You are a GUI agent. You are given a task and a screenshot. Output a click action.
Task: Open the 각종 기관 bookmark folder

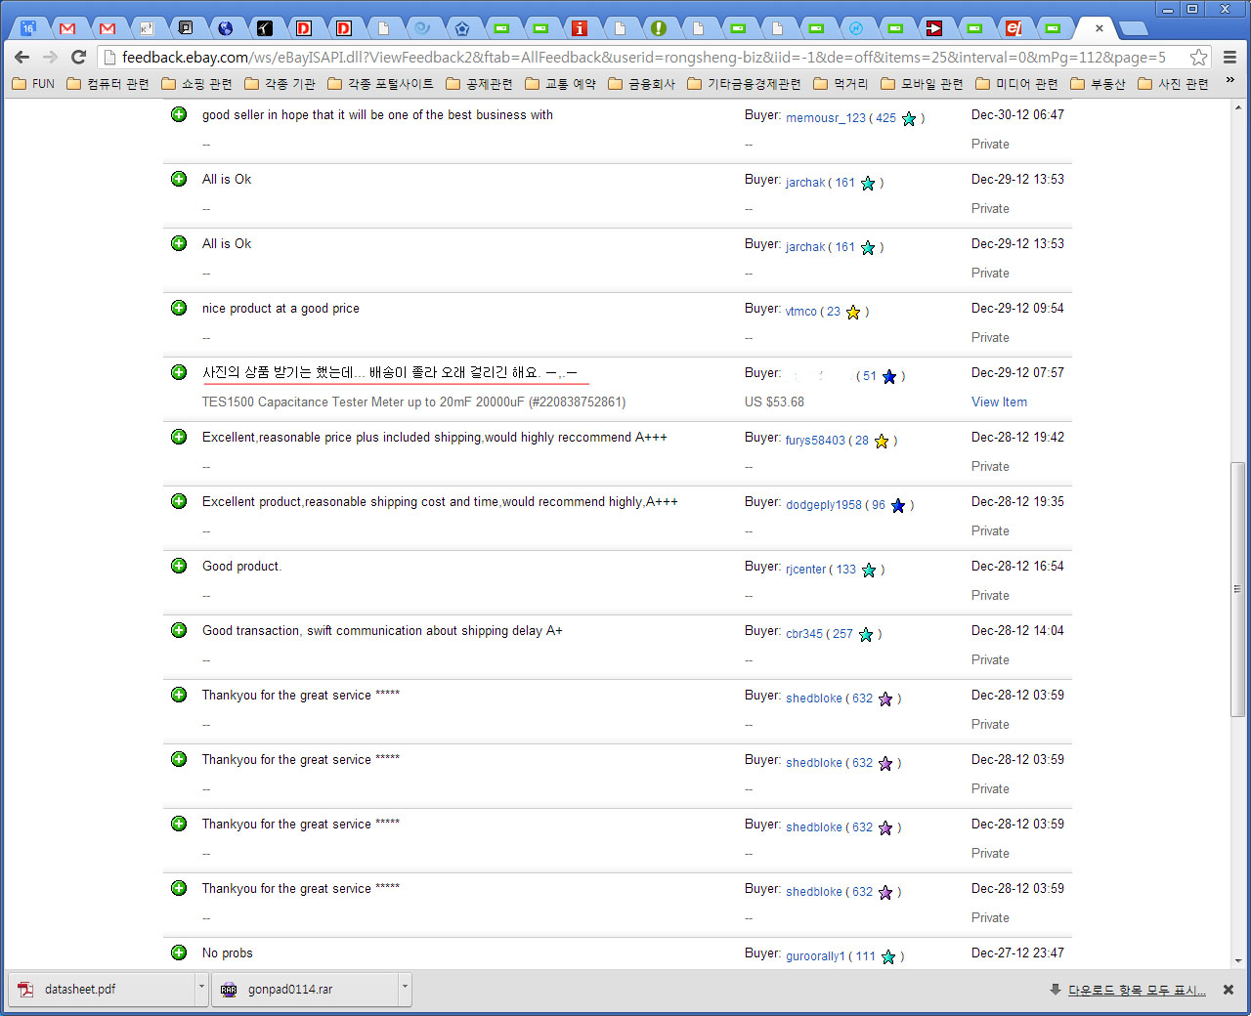[280, 84]
